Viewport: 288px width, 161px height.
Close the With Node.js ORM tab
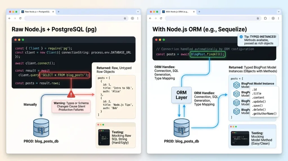coord(194,12)
